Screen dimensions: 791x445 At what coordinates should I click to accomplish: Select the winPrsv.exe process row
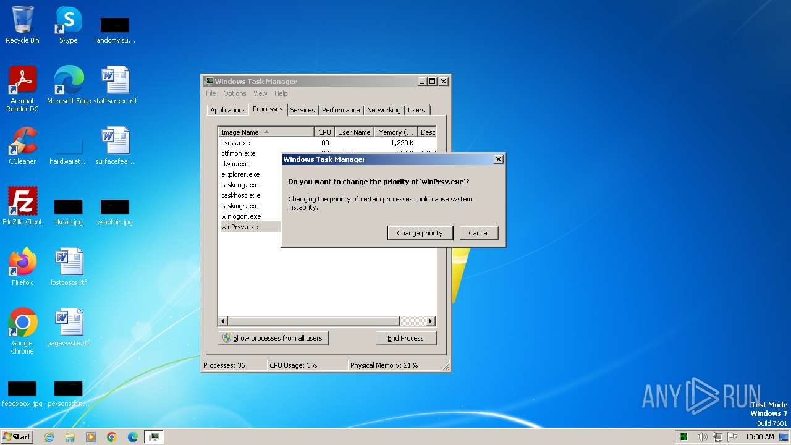(x=250, y=227)
